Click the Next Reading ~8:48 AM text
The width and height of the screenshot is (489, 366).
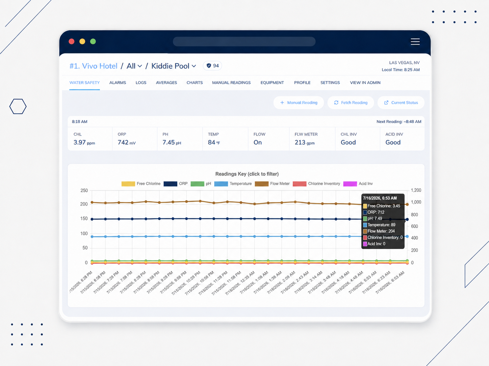click(x=399, y=122)
